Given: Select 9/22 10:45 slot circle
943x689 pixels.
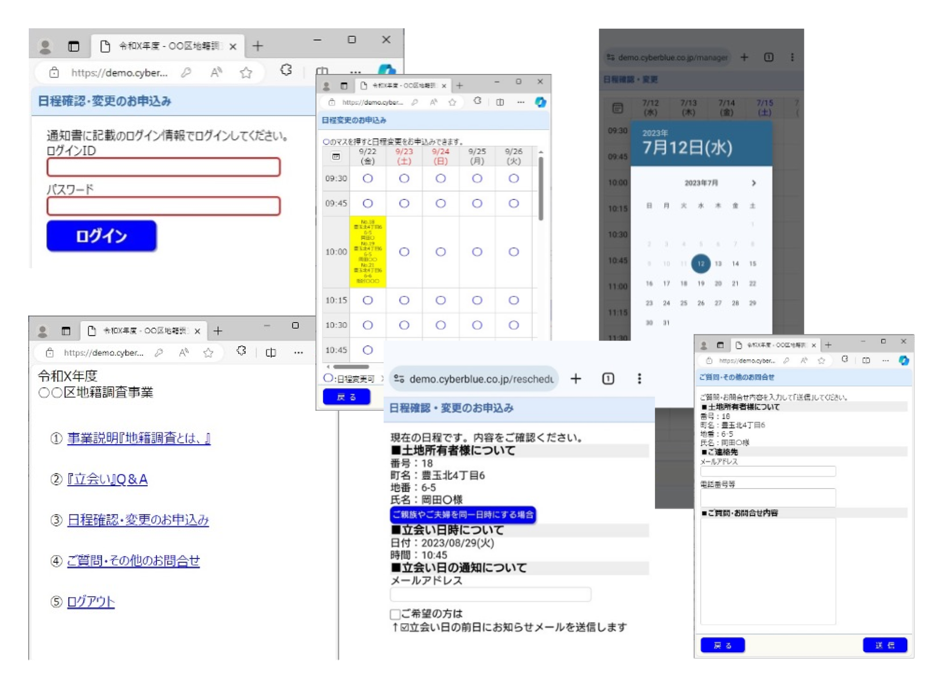Looking at the screenshot, I should pos(368,350).
